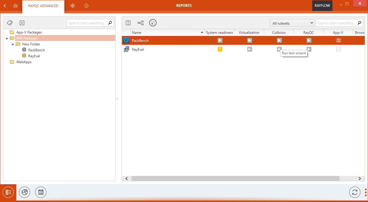This screenshot has height=202, width=368.
Task: Click the refresh icon at bottom right
Action: (x=355, y=192)
